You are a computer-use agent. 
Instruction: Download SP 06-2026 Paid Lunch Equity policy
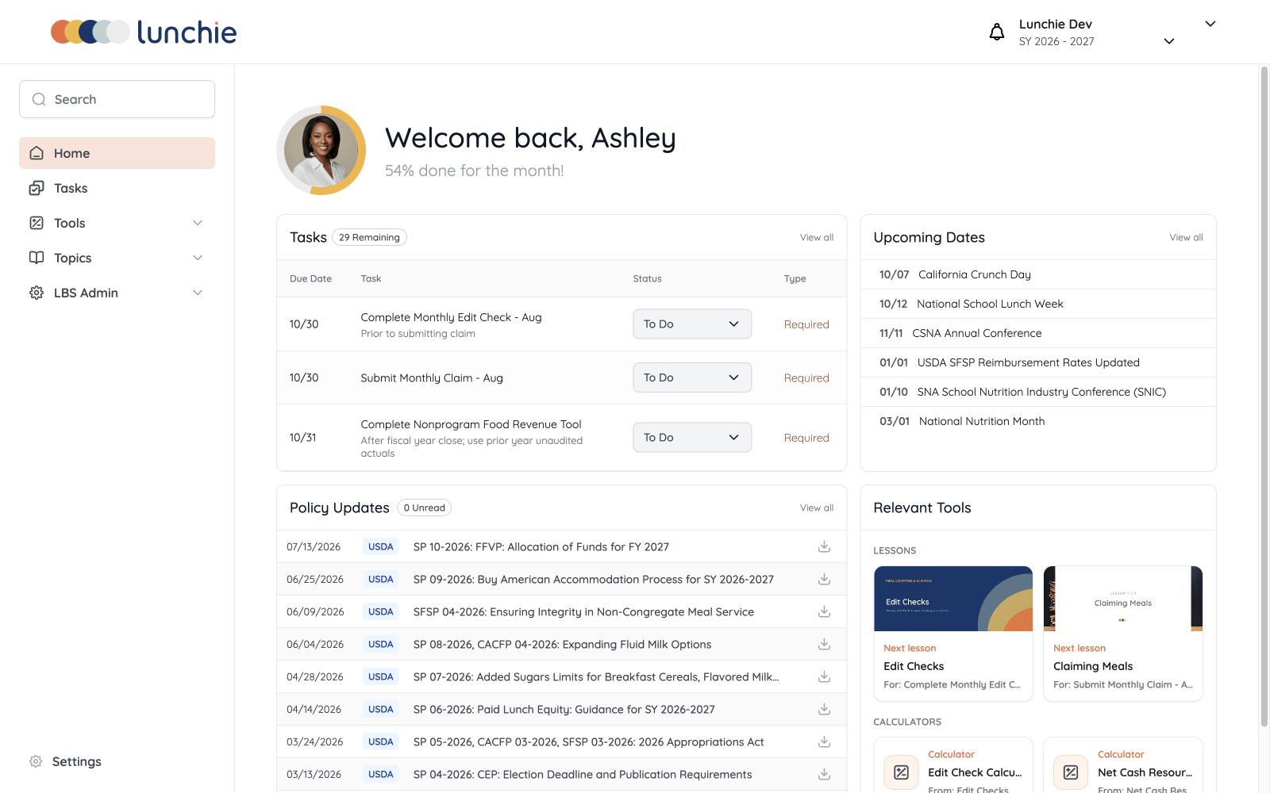[x=824, y=709]
